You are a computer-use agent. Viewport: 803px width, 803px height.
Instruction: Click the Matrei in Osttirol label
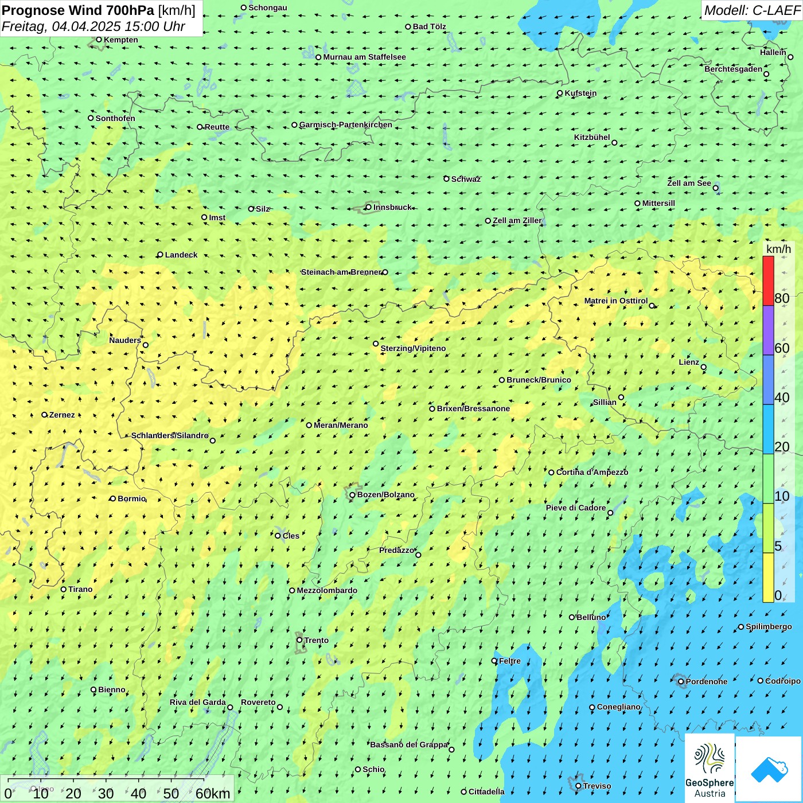click(x=616, y=301)
